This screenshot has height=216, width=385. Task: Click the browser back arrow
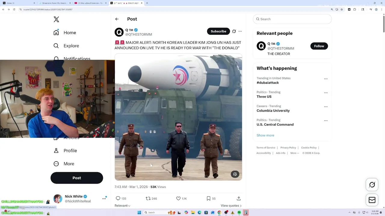tap(3, 9)
